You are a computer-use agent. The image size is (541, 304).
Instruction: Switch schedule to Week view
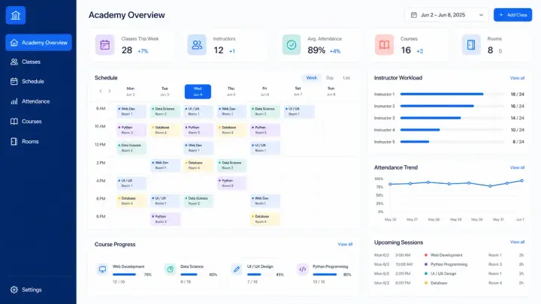point(312,78)
